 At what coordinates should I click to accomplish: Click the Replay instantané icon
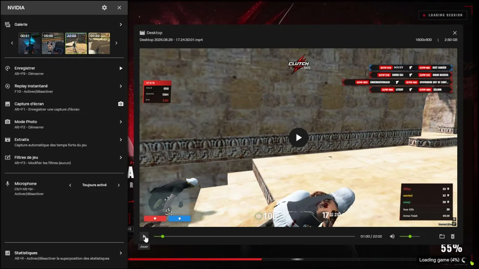[7, 86]
